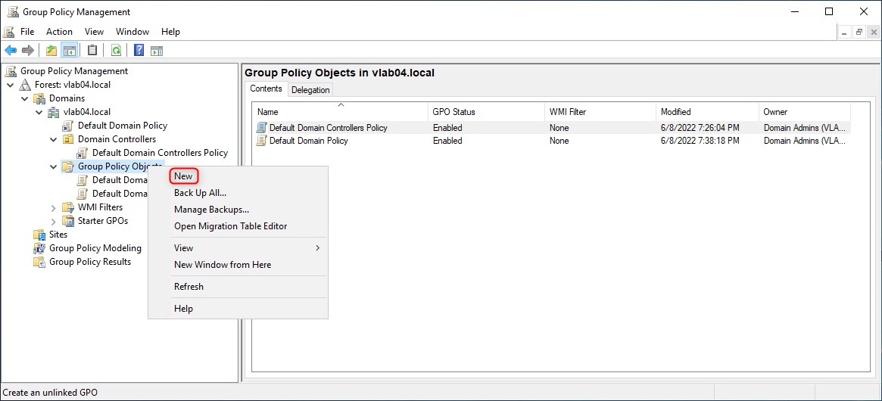Toggle the Show/Hide Console Tree icon
Viewport: 882px width, 401px height.
tap(70, 51)
